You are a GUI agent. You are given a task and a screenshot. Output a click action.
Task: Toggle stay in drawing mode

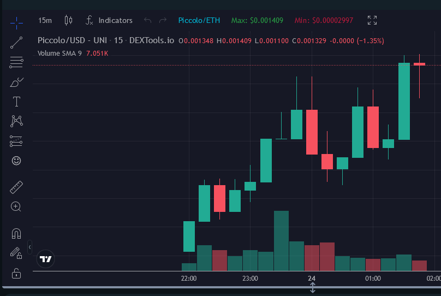tap(16, 253)
